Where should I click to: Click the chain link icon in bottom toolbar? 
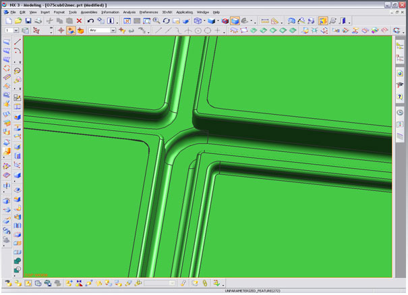205,283
